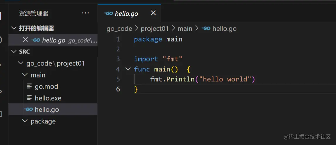This screenshot has width=336, height=145.
Task: Open the hello.exe file in the tree
Action: coord(48,98)
